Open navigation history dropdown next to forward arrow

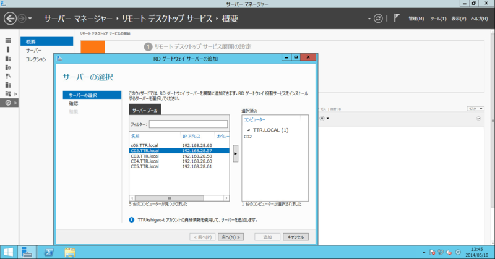30,19
